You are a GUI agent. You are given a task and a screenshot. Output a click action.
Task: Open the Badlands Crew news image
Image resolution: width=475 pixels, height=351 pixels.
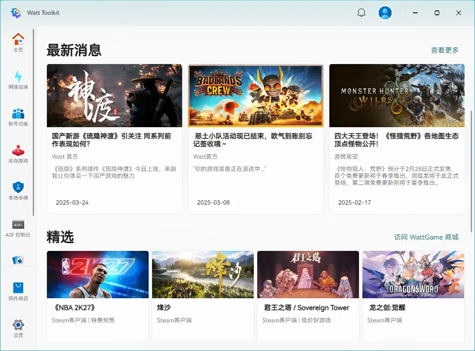coord(256,96)
